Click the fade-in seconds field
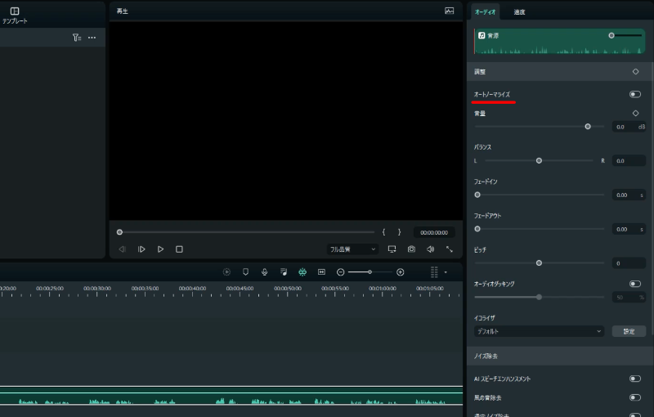 point(629,195)
